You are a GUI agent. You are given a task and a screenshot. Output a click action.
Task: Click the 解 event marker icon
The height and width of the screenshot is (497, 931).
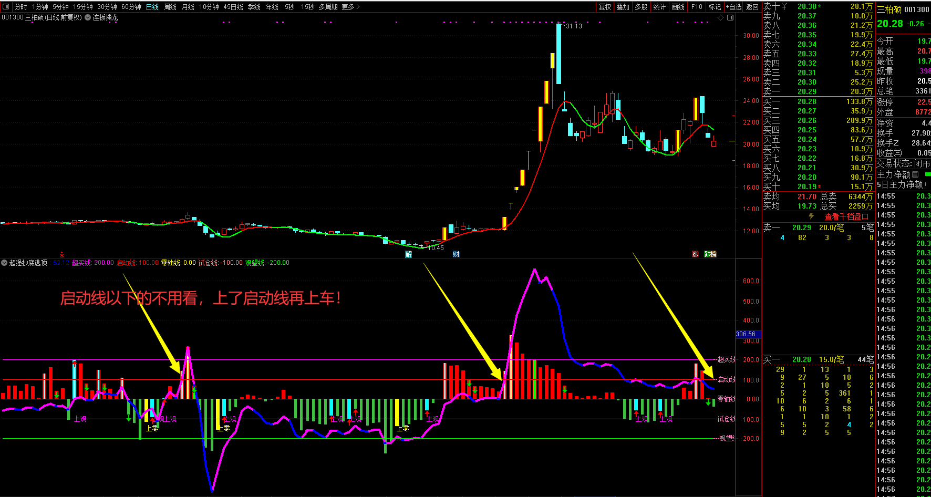point(409,254)
